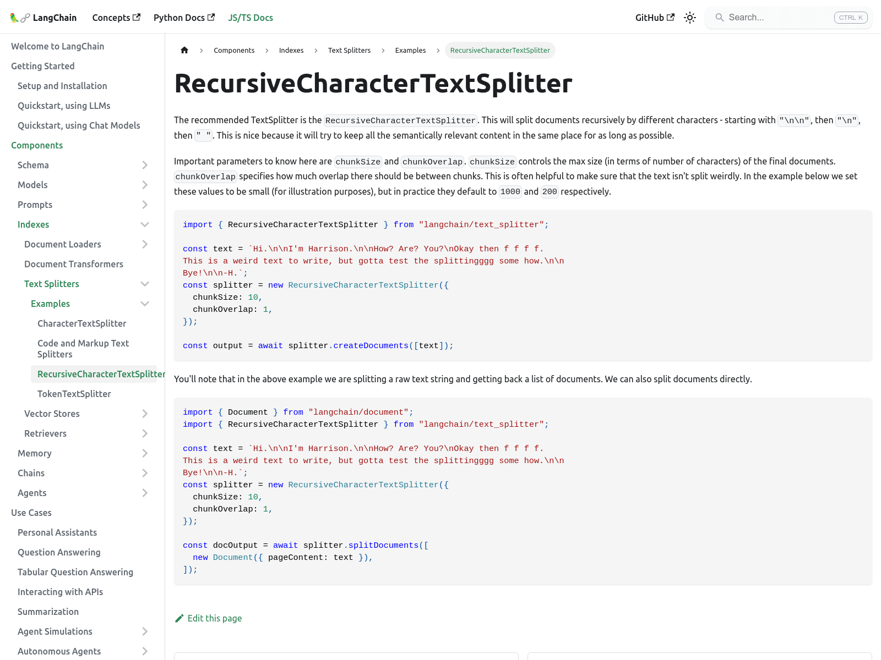Click the first code block with createDocuments

click(523, 285)
